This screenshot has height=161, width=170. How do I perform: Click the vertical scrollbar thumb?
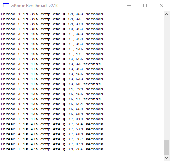tap(166, 147)
